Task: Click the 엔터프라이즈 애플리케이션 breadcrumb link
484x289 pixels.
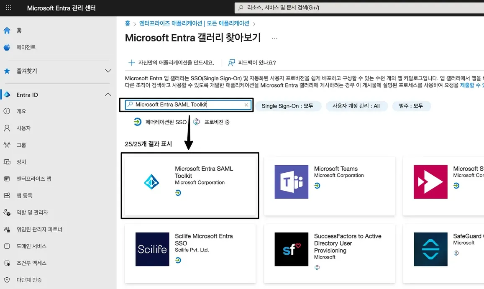Action: pos(194,23)
